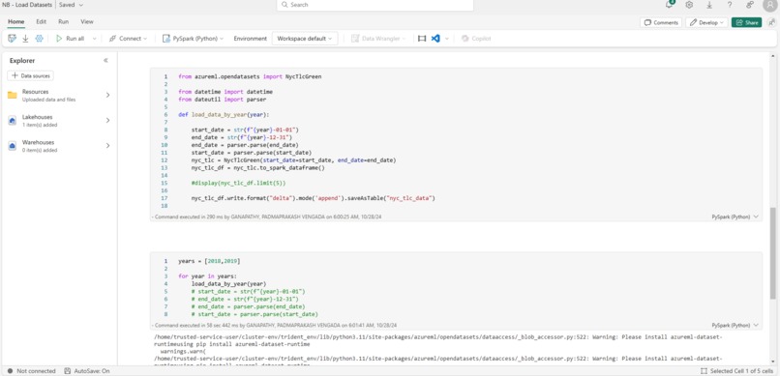Click the save notebook icon in toolbar
Screen dimensions: 780x376
tap(12, 39)
